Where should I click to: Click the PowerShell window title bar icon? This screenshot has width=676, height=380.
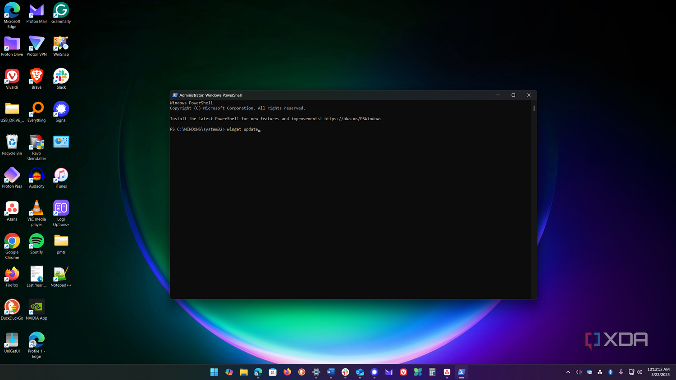pyautogui.click(x=175, y=95)
